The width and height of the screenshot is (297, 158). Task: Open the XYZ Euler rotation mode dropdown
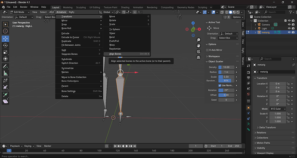(278, 109)
